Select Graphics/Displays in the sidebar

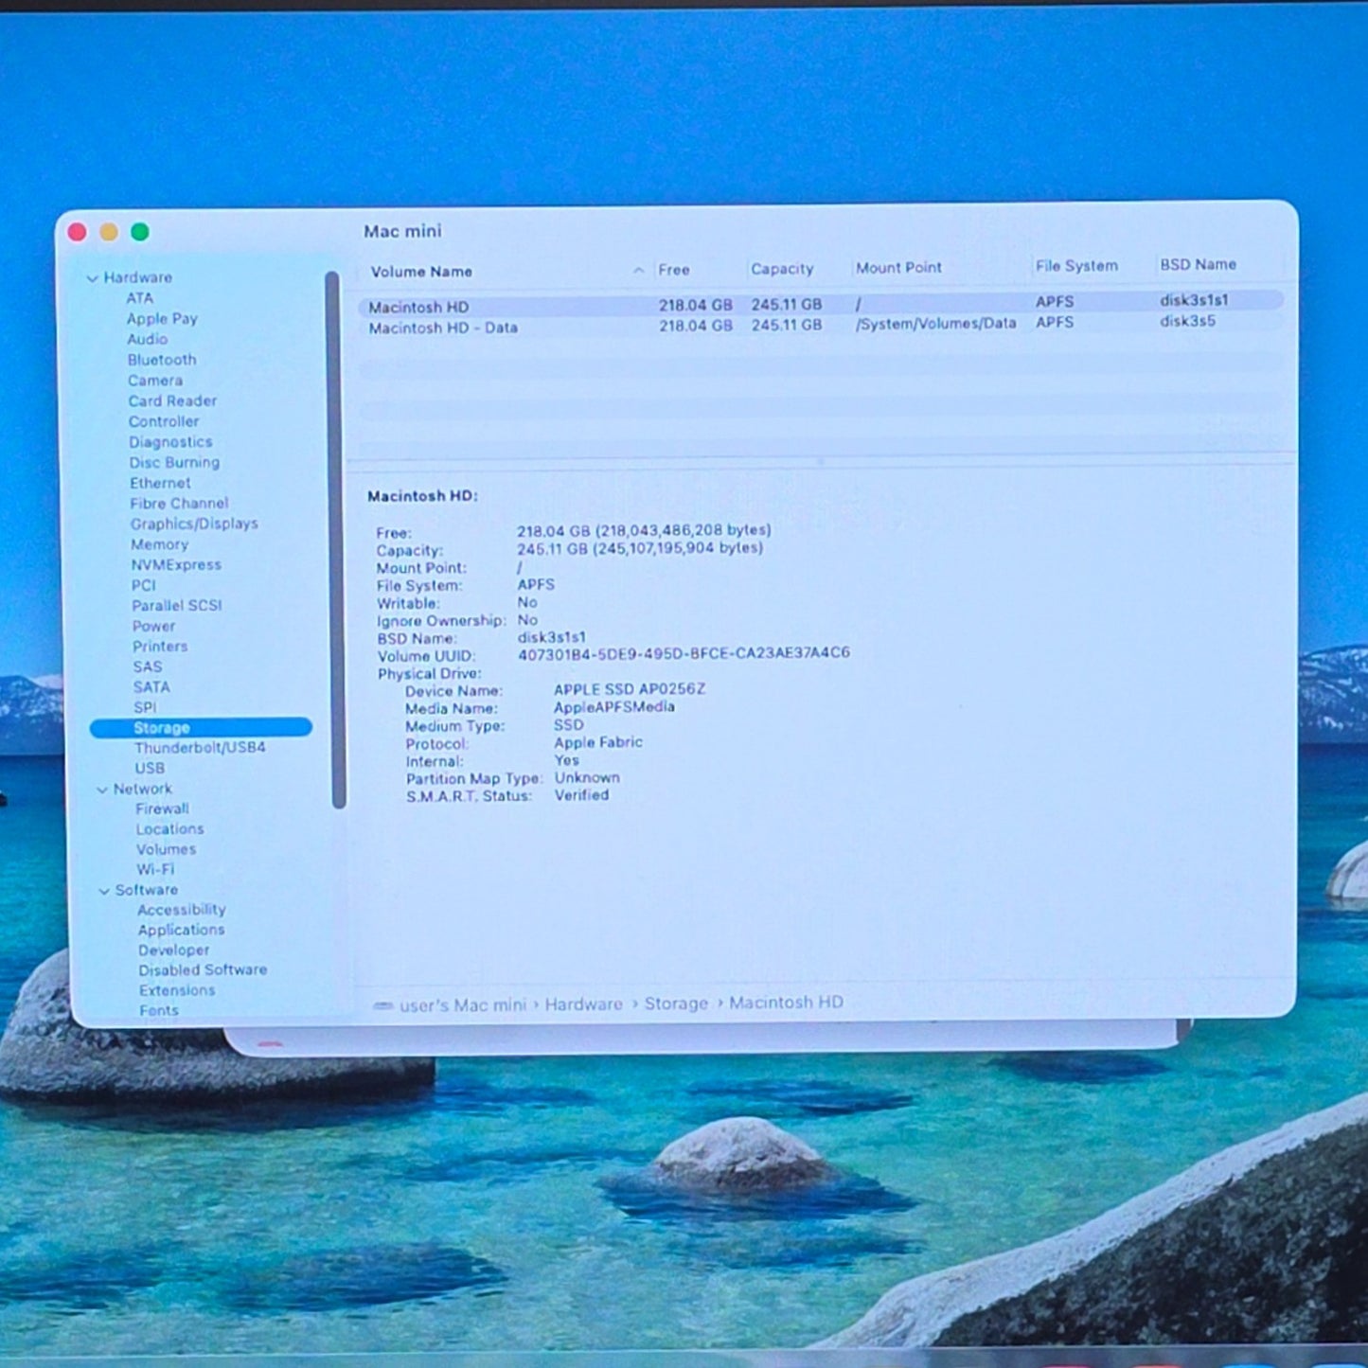point(194,524)
